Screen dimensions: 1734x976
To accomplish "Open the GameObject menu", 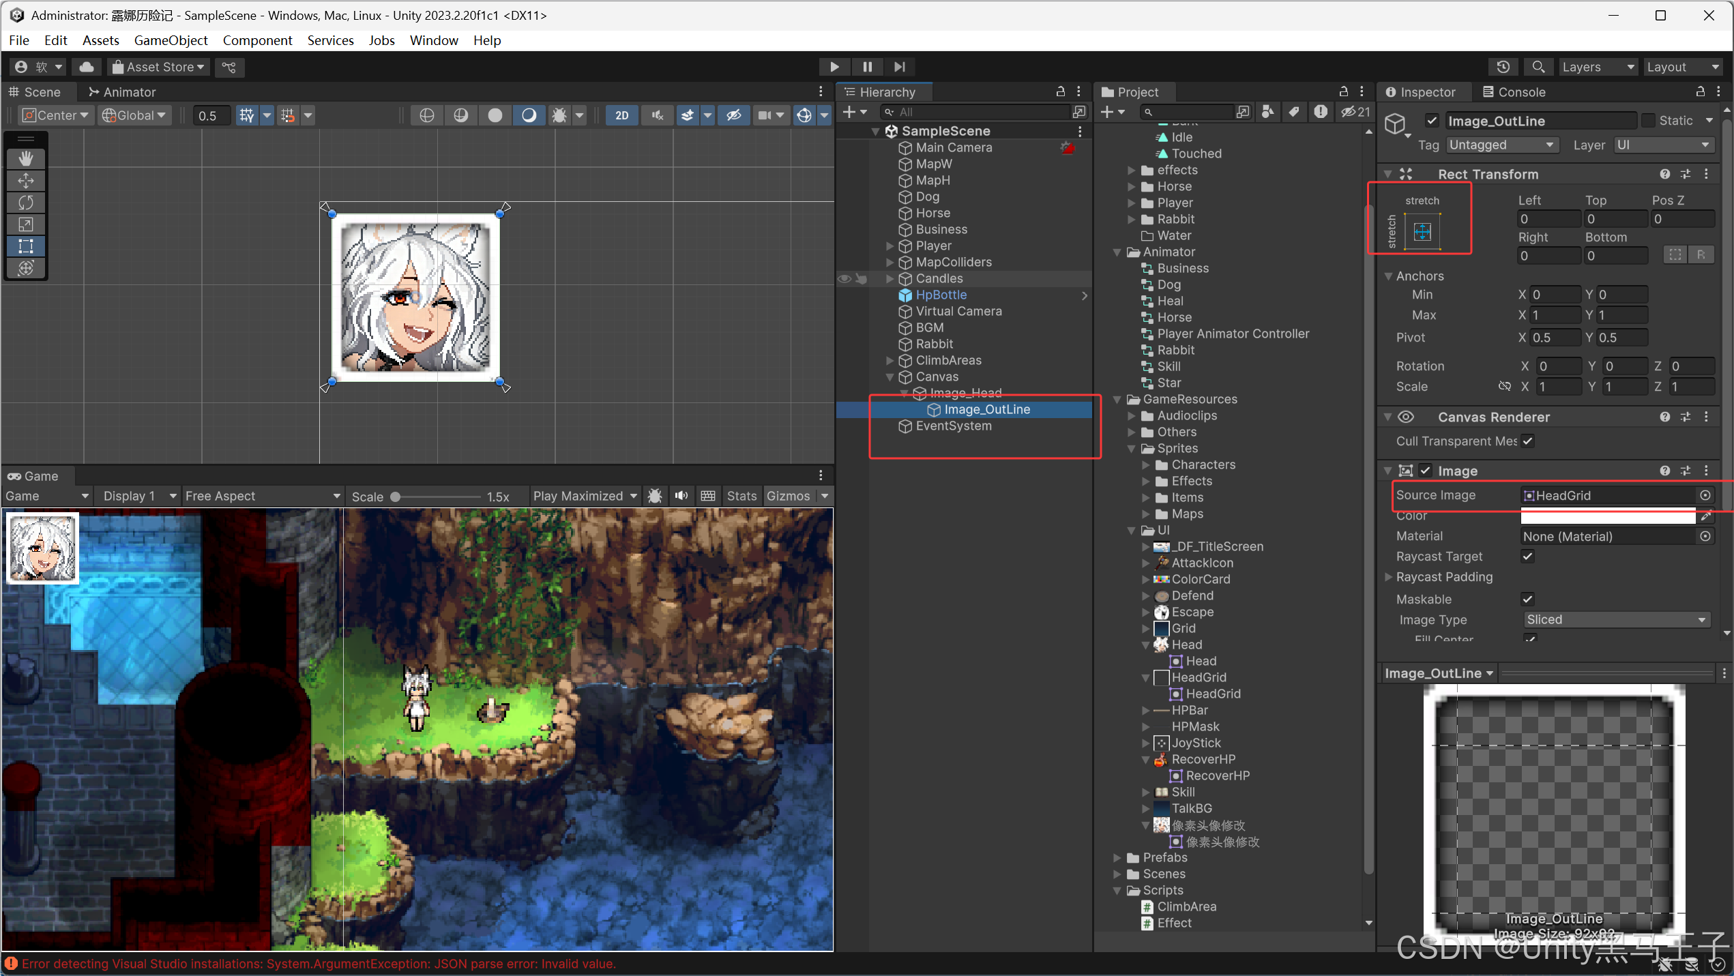I will [x=171, y=40].
